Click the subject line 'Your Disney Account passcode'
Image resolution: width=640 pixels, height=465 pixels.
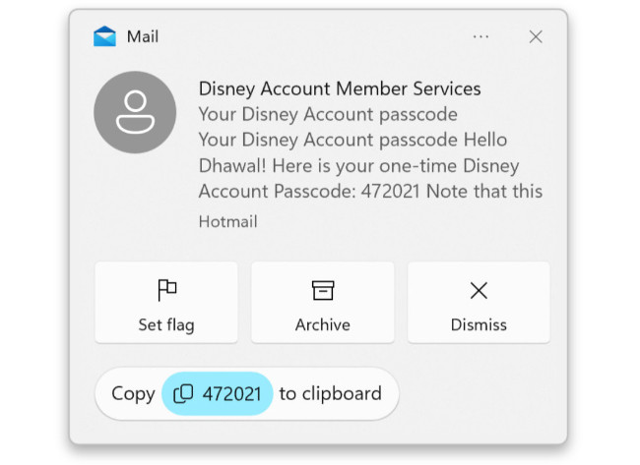pos(328,114)
